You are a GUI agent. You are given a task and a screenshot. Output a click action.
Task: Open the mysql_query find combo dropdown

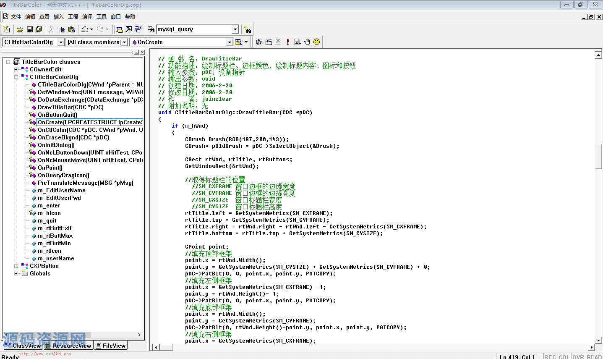coord(235,29)
